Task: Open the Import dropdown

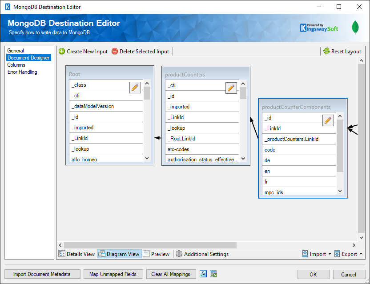Action: point(317,254)
